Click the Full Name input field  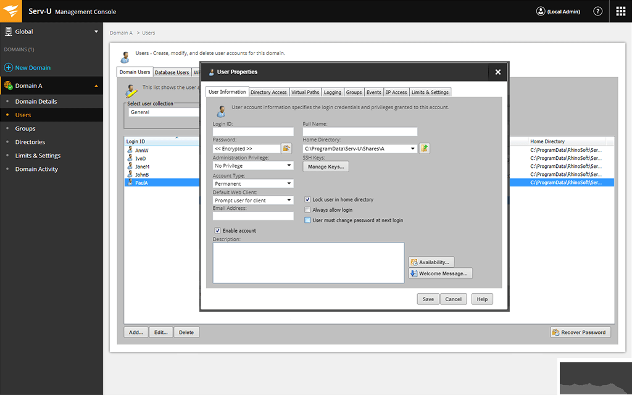tap(360, 131)
